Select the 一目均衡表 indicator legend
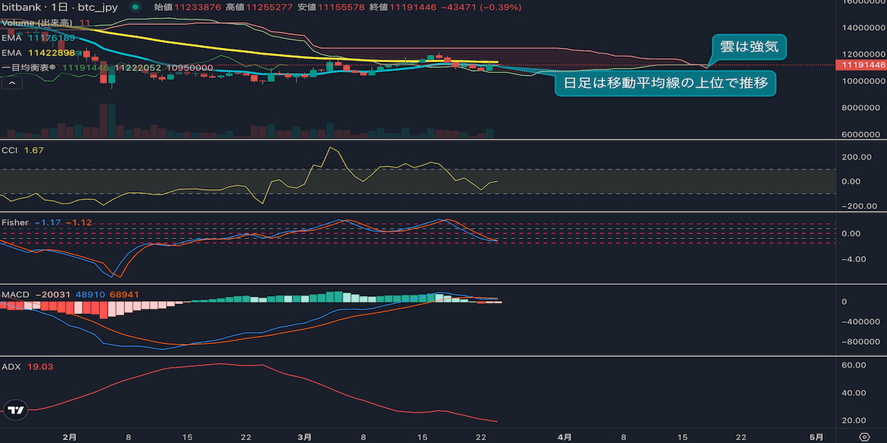887x443 pixels. 30,68
